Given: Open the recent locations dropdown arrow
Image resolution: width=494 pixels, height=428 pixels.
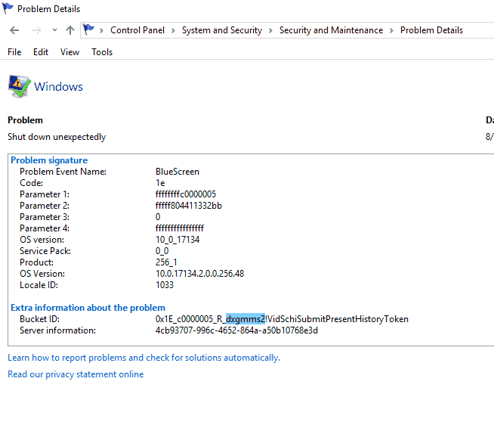Looking at the screenshot, I should click(54, 30).
